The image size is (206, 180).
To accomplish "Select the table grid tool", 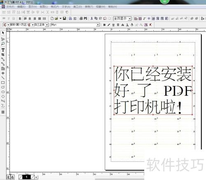I will pos(3,112).
